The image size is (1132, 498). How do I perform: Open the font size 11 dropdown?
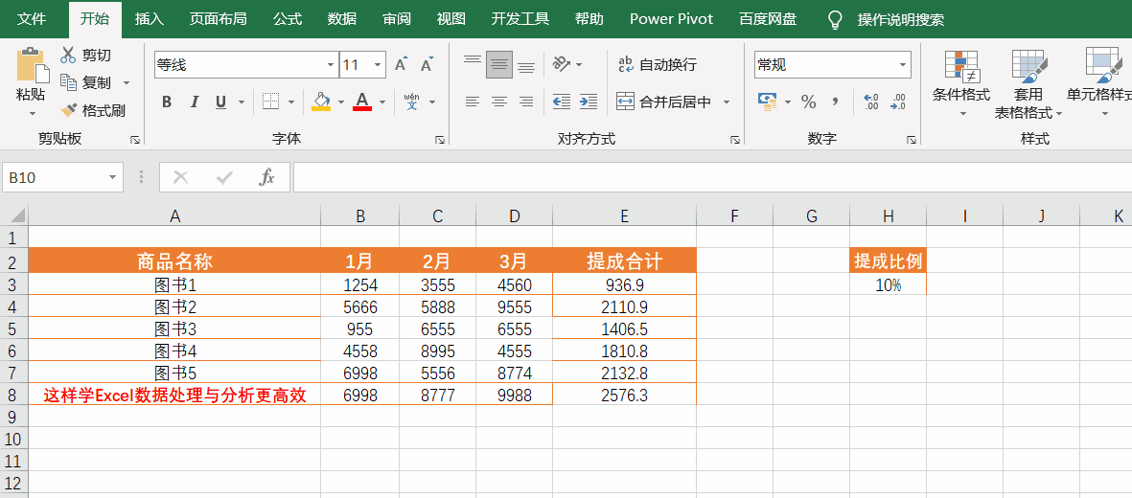(x=379, y=65)
